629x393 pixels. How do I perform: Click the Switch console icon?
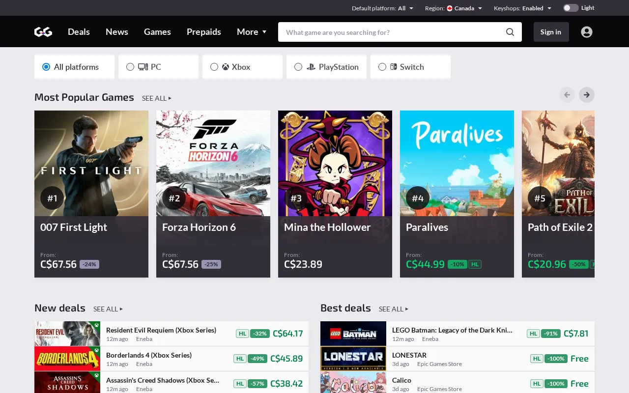(394, 67)
